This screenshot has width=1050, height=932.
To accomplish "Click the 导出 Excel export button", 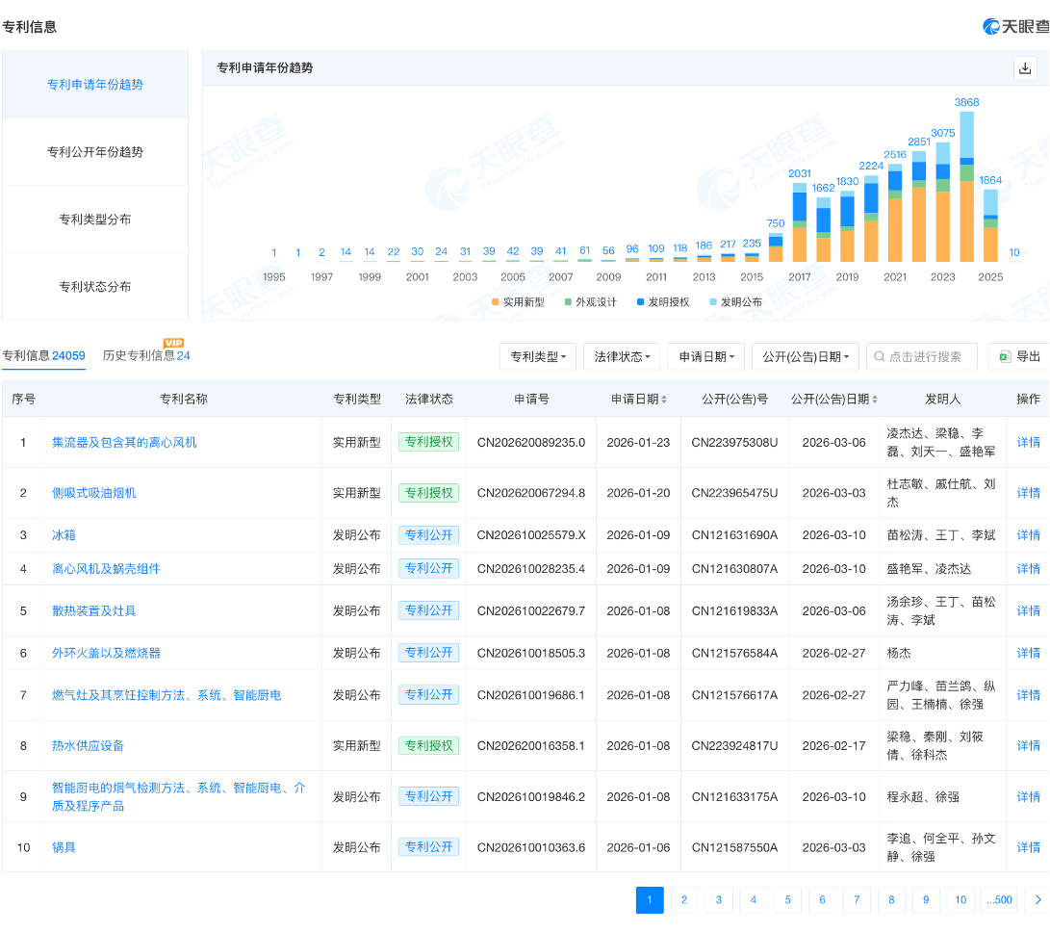I will (x=1018, y=356).
